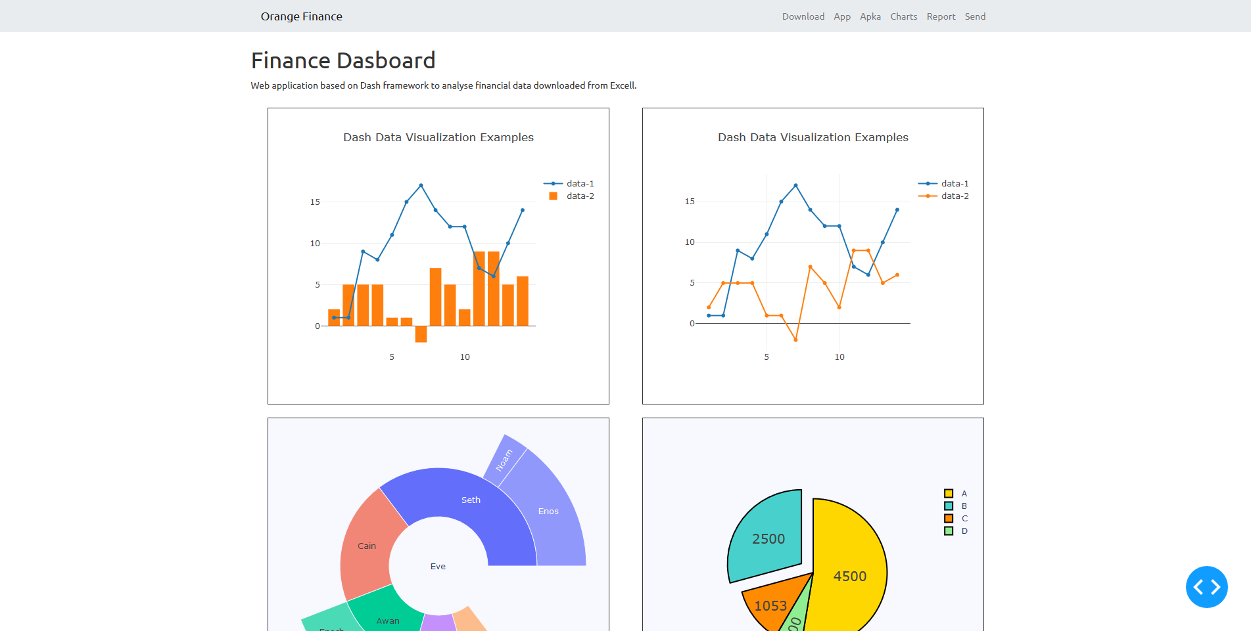Toggle data-2 legend in the two-line chart
The height and width of the screenshot is (631, 1251).
point(943,196)
